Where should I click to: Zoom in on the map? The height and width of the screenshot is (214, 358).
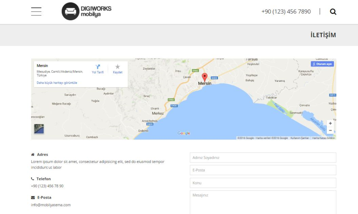(330, 123)
